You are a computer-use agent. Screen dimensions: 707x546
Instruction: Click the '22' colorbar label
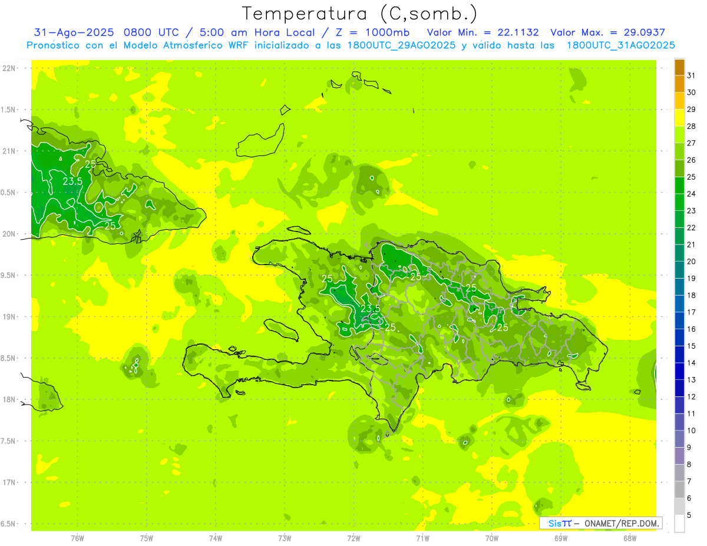pos(691,227)
